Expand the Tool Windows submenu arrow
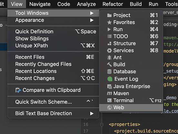This screenshot has width=178, height=134. [x=92, y=13]
